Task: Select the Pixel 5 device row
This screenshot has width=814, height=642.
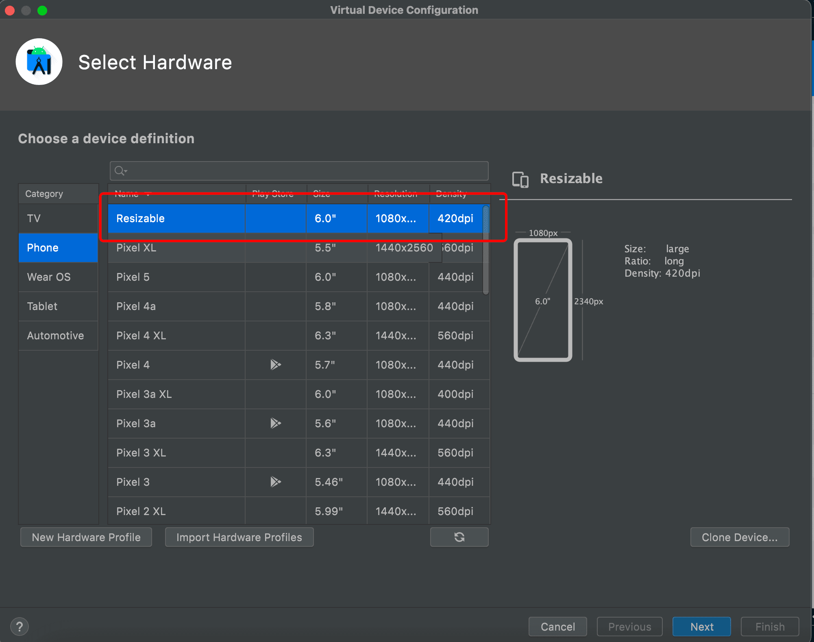Action: pos(298,277)
